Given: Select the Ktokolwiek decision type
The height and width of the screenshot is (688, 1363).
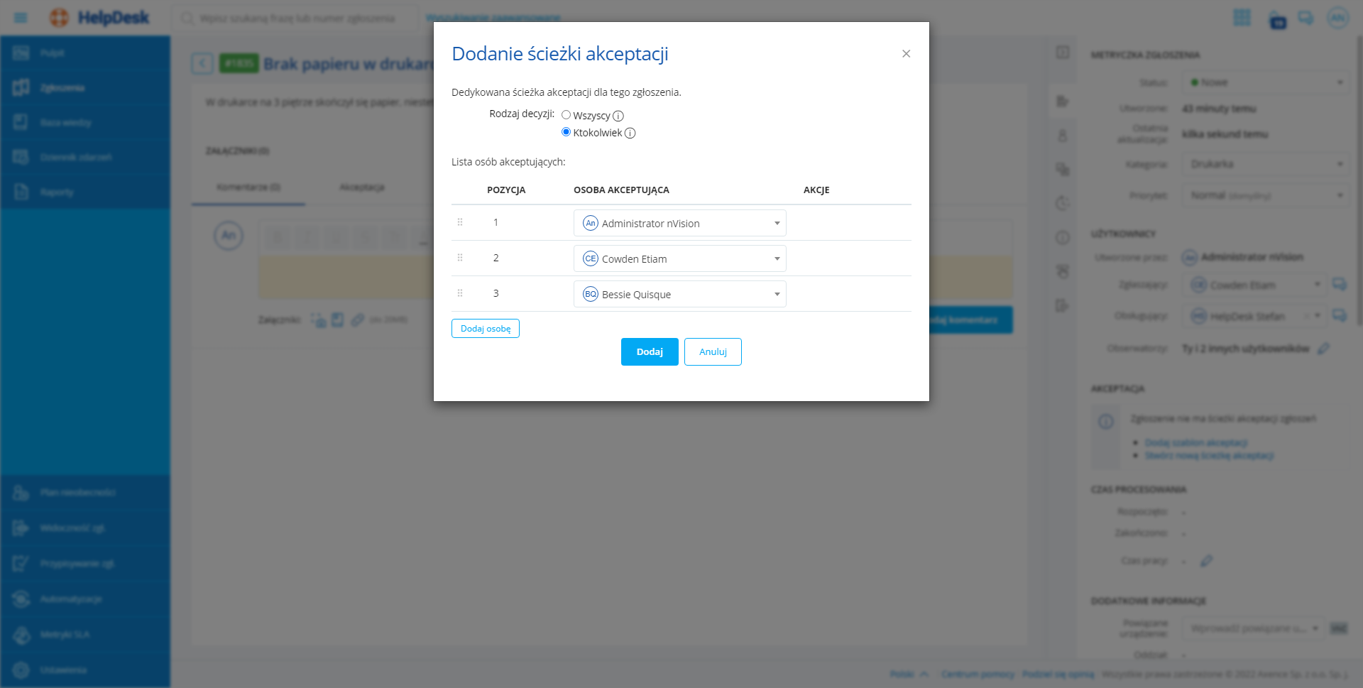Looking at the screenshot, I should pyautogui.click(x=566, y=132).
